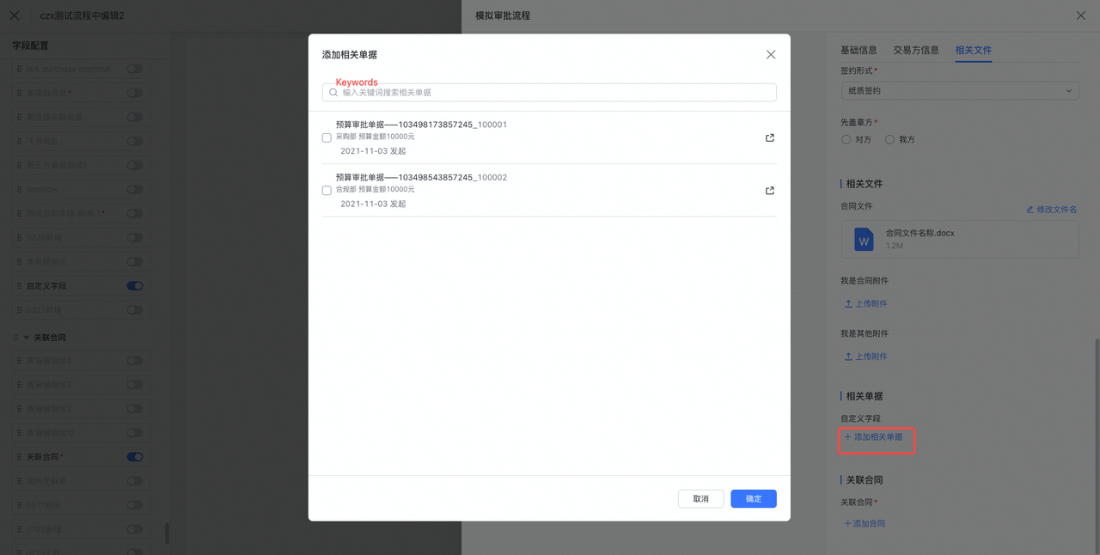
Task: Click the 取消 button
Action: click(700, 499)
